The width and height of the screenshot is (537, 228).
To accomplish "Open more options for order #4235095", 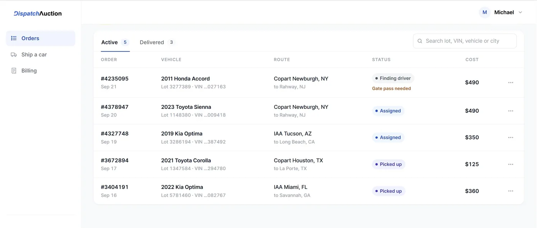I will 511,82.
